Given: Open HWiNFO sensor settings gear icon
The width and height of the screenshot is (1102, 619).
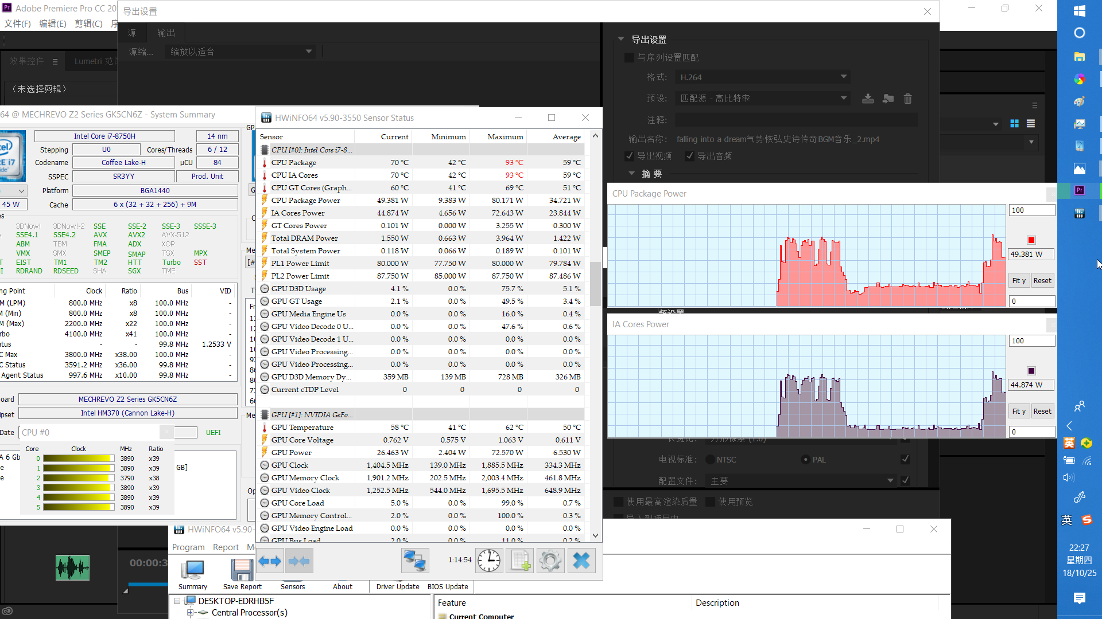Looking at the screenshot, I should pyautogui.click(x=550, y=561).
